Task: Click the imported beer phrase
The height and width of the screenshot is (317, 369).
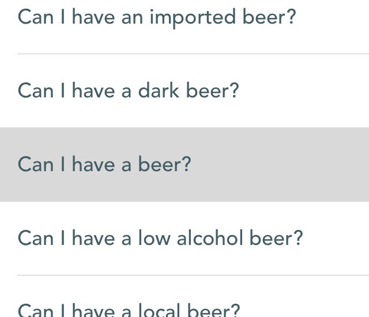Action: (x=157, y=17)
